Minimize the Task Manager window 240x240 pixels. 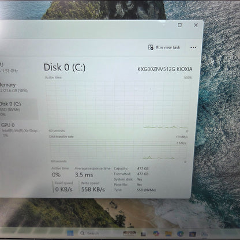click(x=164, y=25)
